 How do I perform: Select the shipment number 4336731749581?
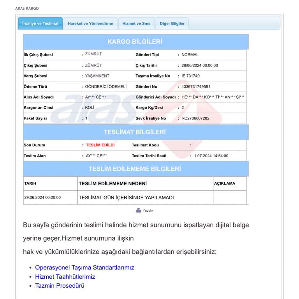[x=196, y=86]
